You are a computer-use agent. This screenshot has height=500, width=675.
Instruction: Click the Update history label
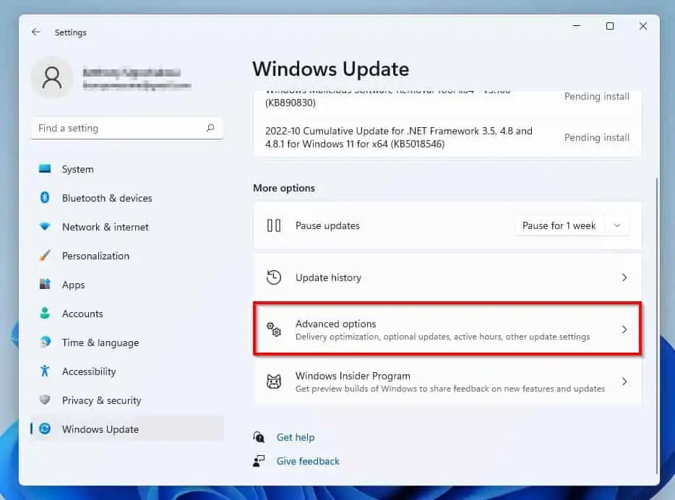(x=328, y=277)
